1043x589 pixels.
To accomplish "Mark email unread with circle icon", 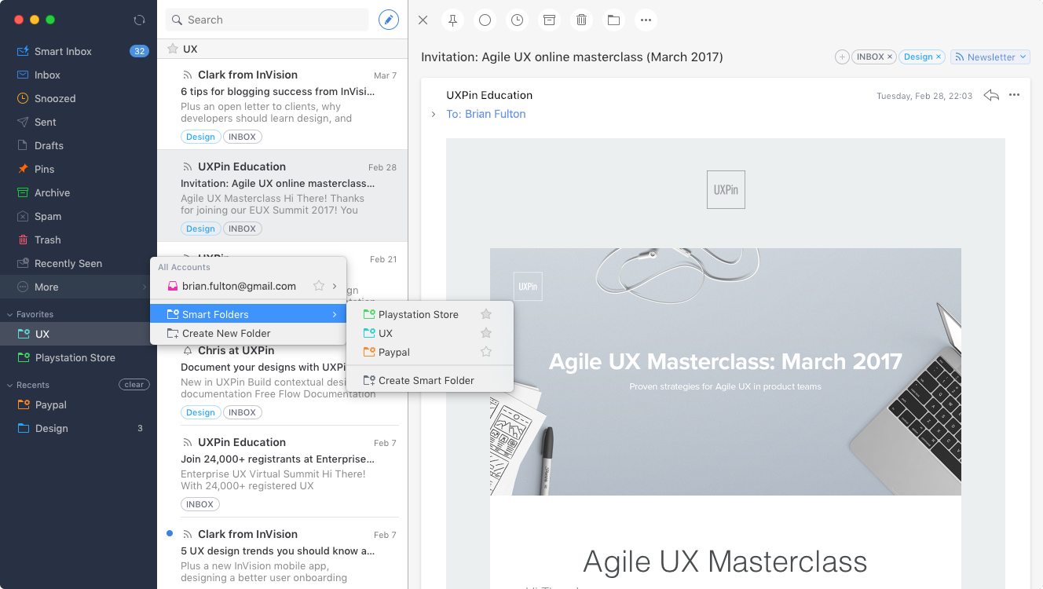I will (485, 20).
